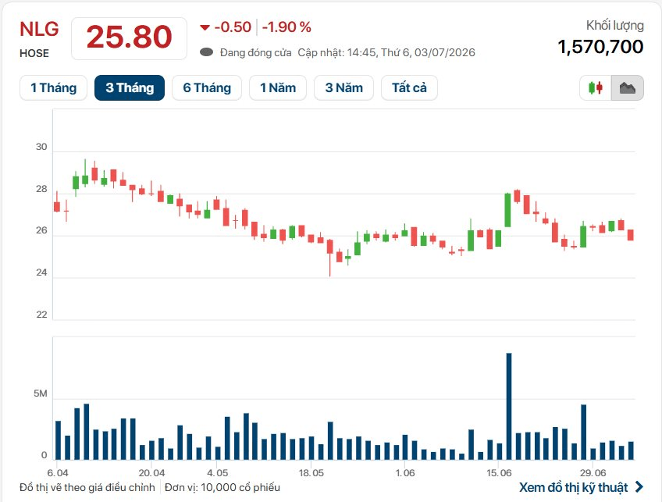Image resolution: width=662 pixels, height=502 pixels.
Task: Select the 6 Tháng time range
Action: pos(207,87)
